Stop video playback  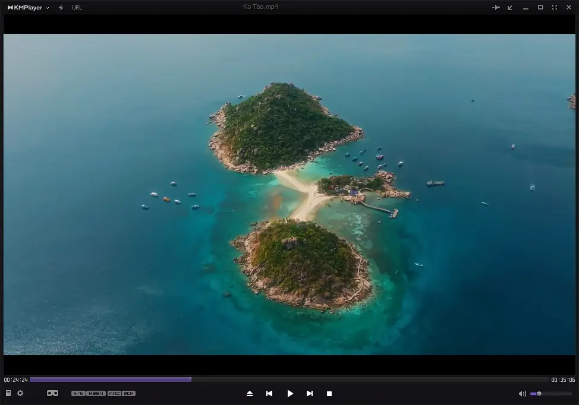(329, 393)
